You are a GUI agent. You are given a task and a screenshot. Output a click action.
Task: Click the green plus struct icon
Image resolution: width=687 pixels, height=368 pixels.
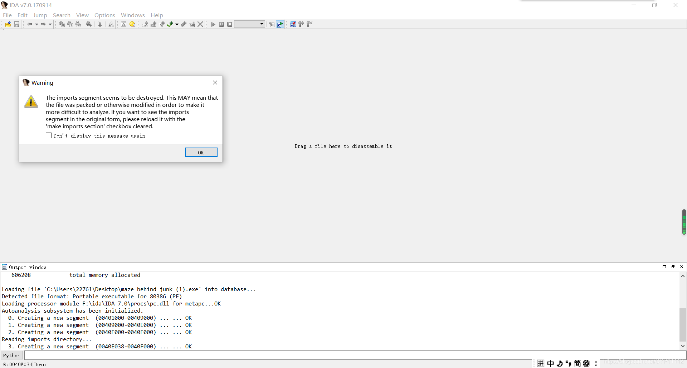point(170,24)
